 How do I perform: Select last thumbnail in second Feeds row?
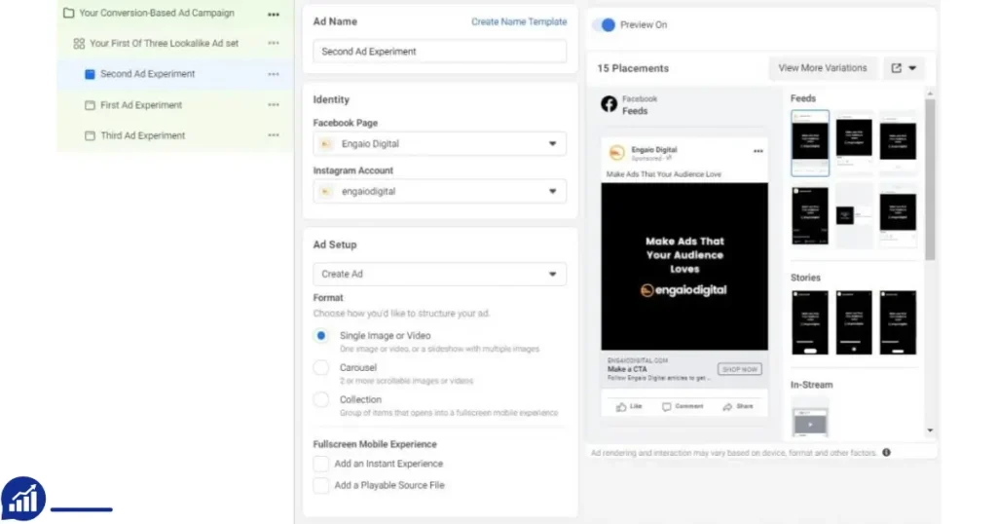898,215
